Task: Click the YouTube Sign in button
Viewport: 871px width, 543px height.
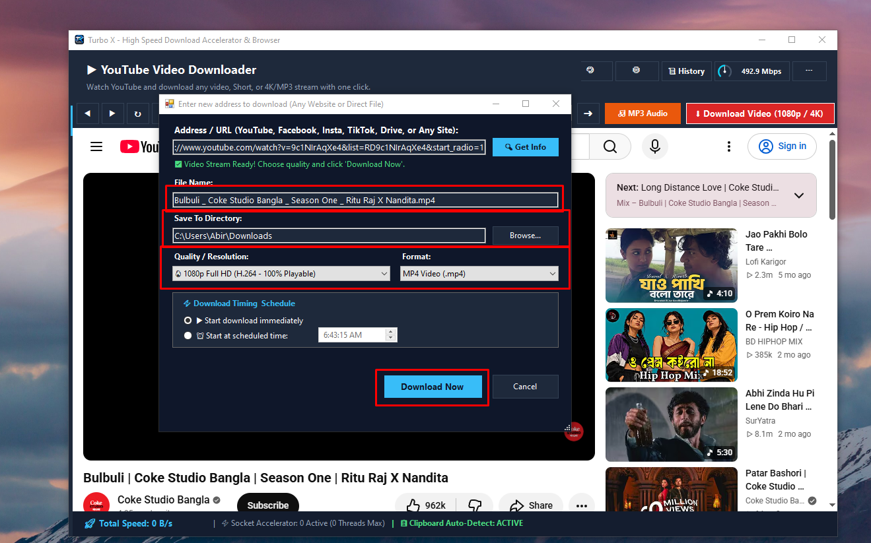Action: click(x=782, y=146)
